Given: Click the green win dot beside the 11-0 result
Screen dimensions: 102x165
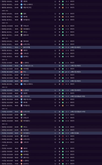Looking at the screenshot, I should point(63,47).
